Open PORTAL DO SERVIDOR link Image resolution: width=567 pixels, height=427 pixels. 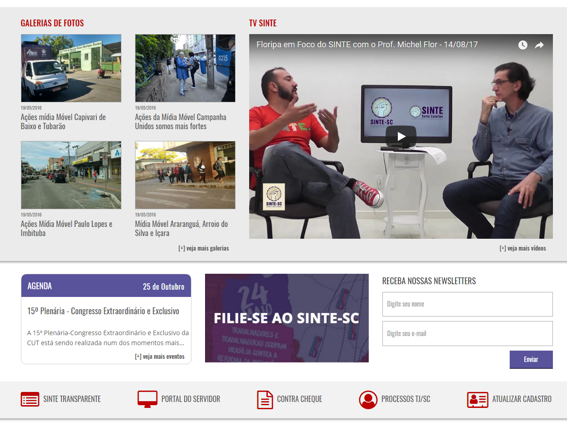pos(191,399)
